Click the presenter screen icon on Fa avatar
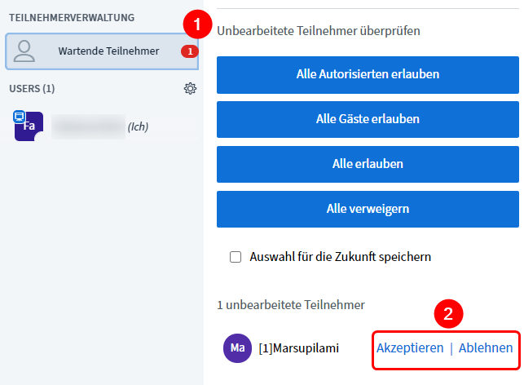 point(20,117)
